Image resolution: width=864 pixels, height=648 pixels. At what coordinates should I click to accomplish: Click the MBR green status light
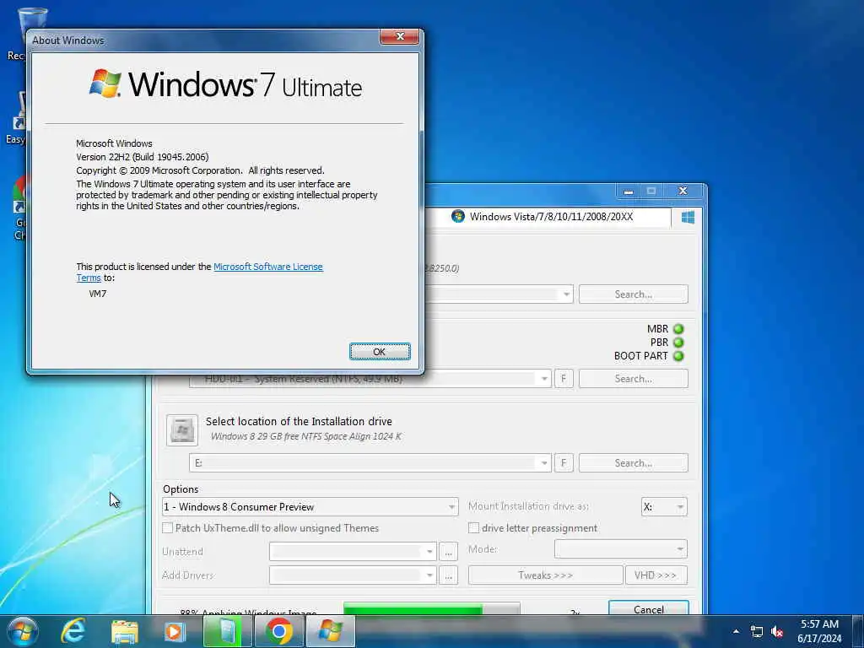678,329
